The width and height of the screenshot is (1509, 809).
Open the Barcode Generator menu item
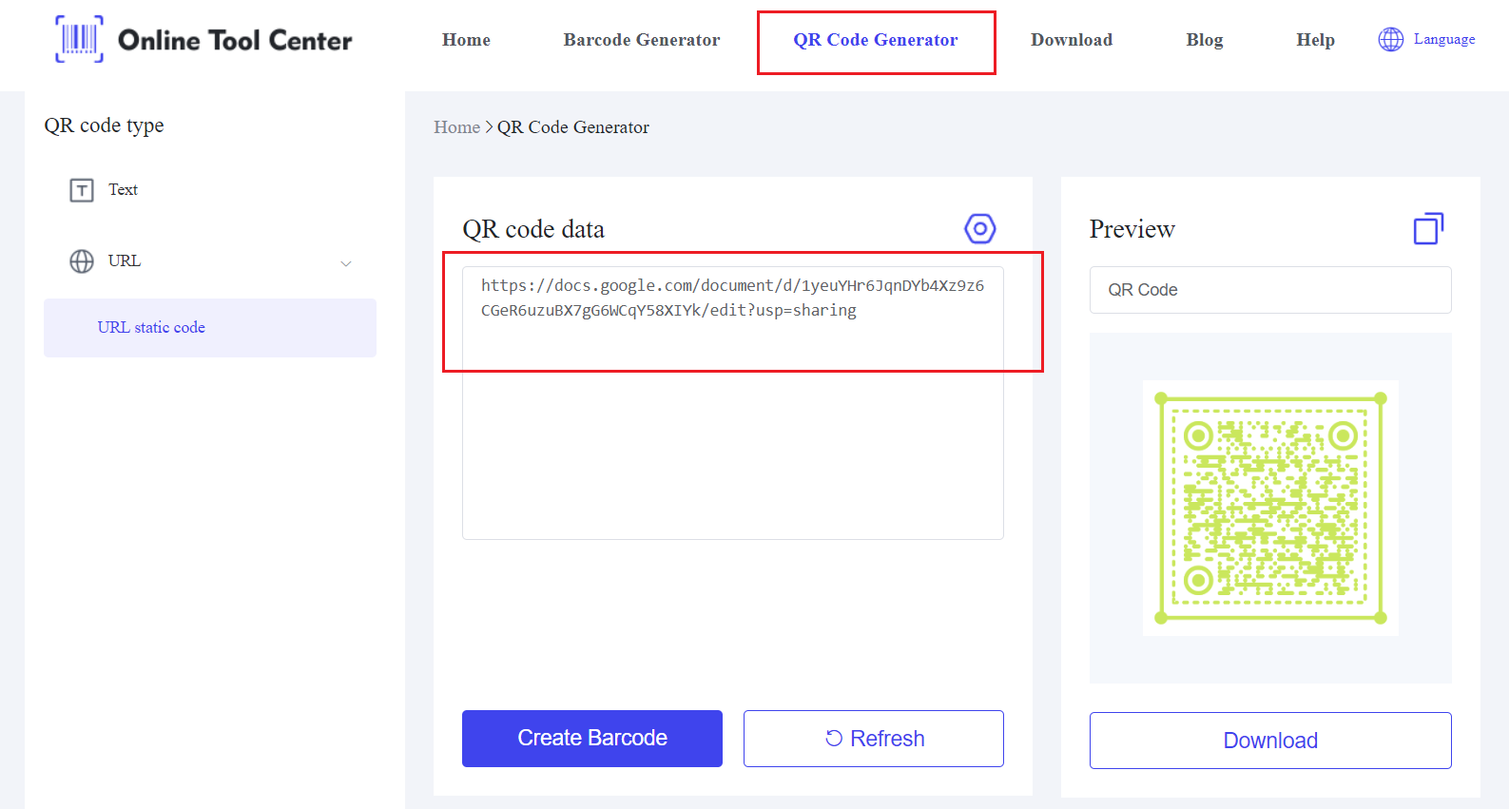tap(642, 40)
